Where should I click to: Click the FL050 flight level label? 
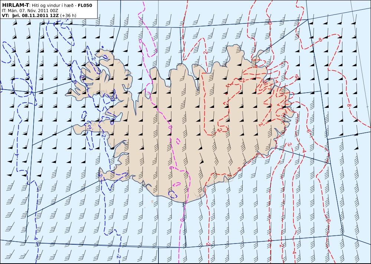tap(85, 5)
